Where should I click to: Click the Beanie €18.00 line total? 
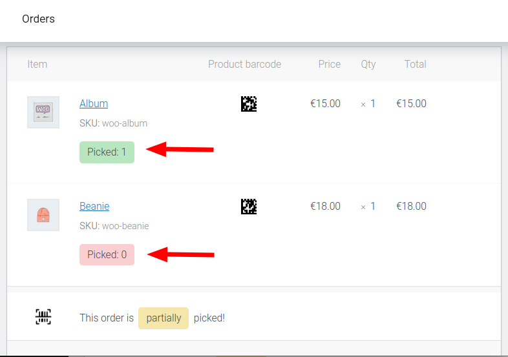[x=411, y=206]
